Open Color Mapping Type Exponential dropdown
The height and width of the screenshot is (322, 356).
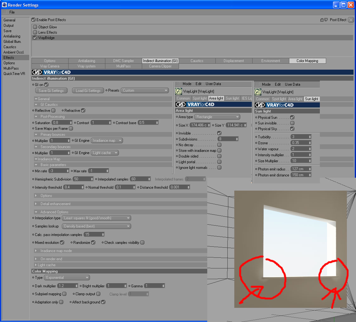(67, 278)
